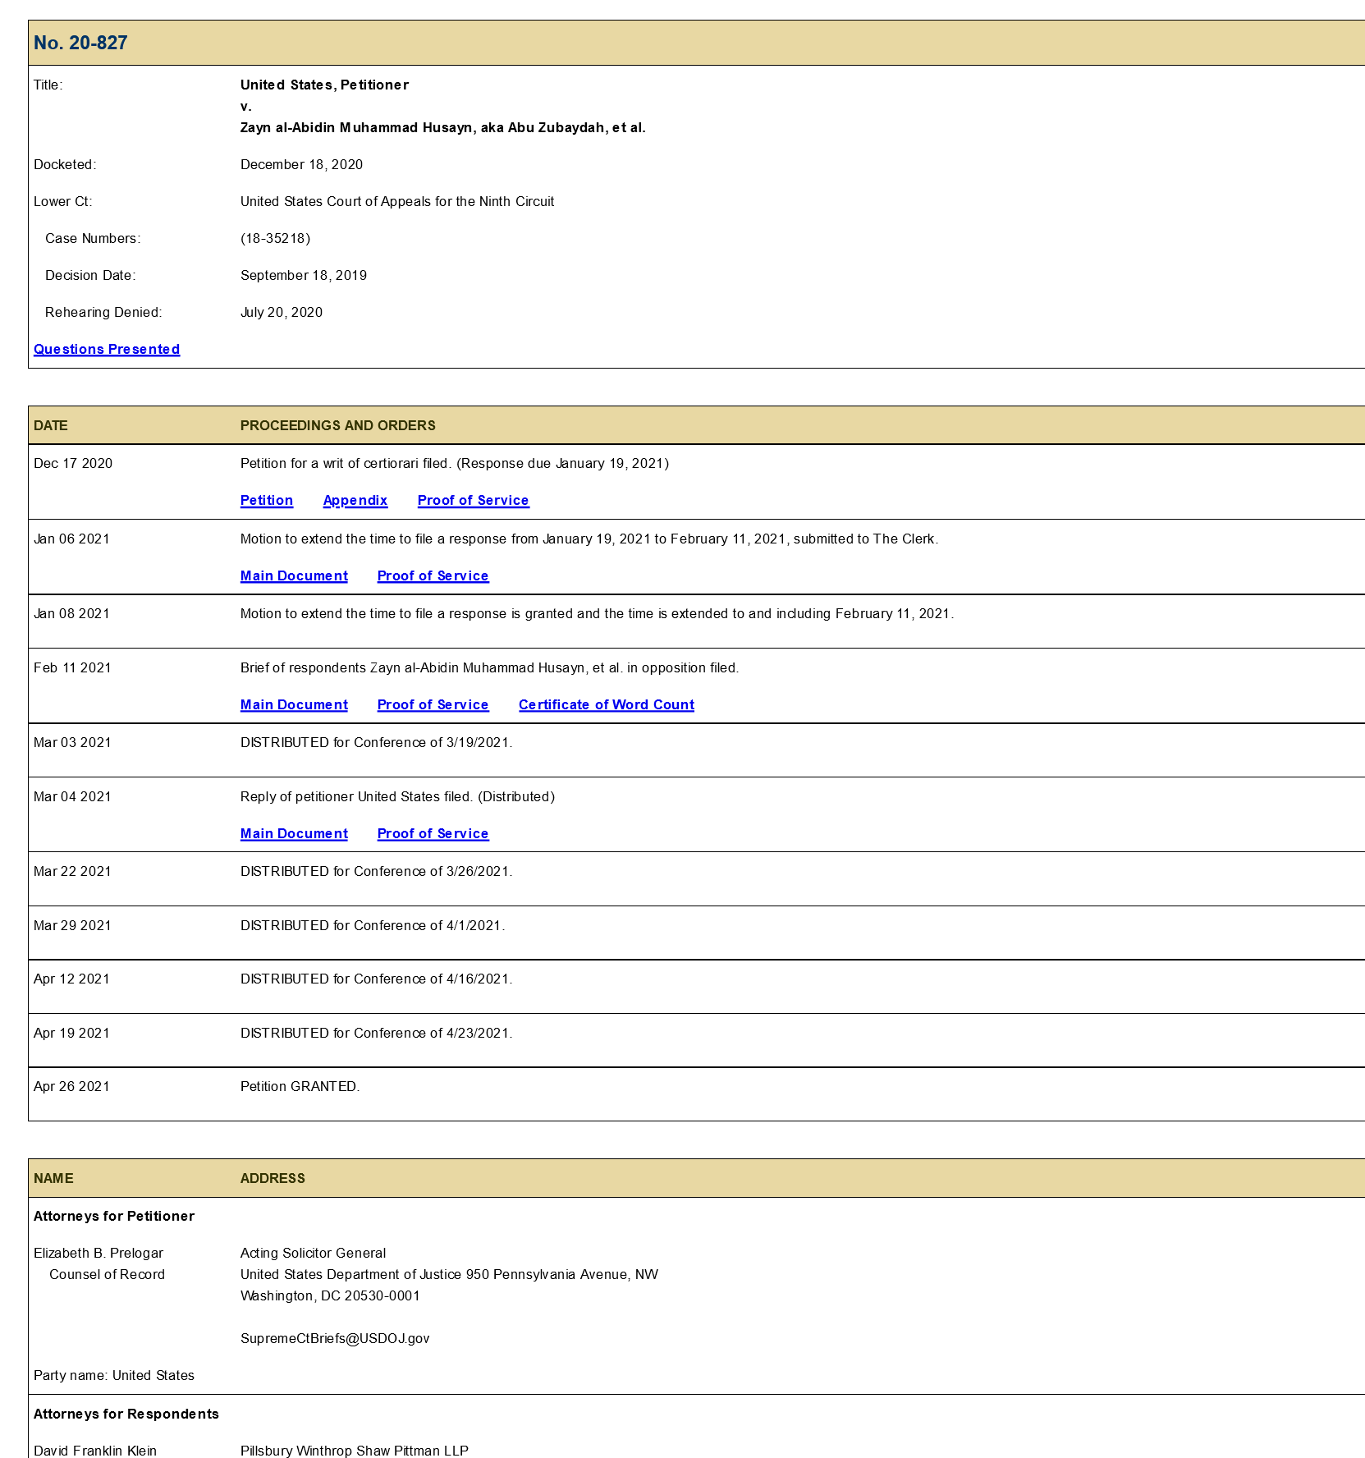Click the NAME column header

click(53, 1178)
